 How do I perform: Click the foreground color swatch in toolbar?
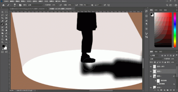[3, 46]
